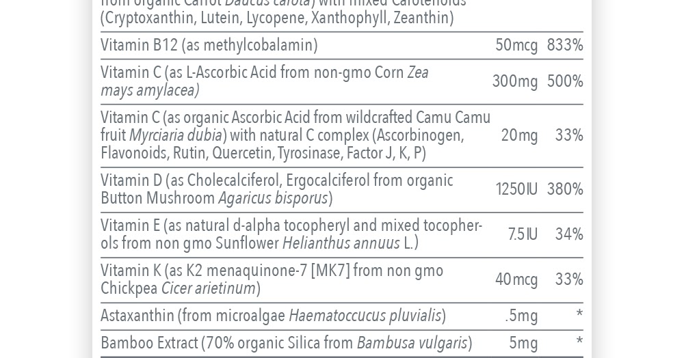Click the 7.5IU Vitamin E amount

point(523,235)
